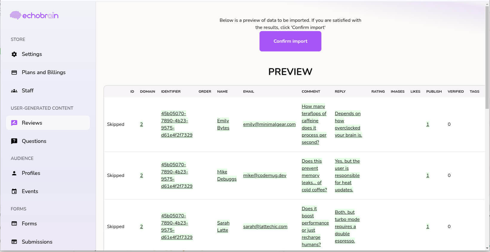The image size is (490, 252).
Task: Click the Staff people icon
Action: click(14, 91)
